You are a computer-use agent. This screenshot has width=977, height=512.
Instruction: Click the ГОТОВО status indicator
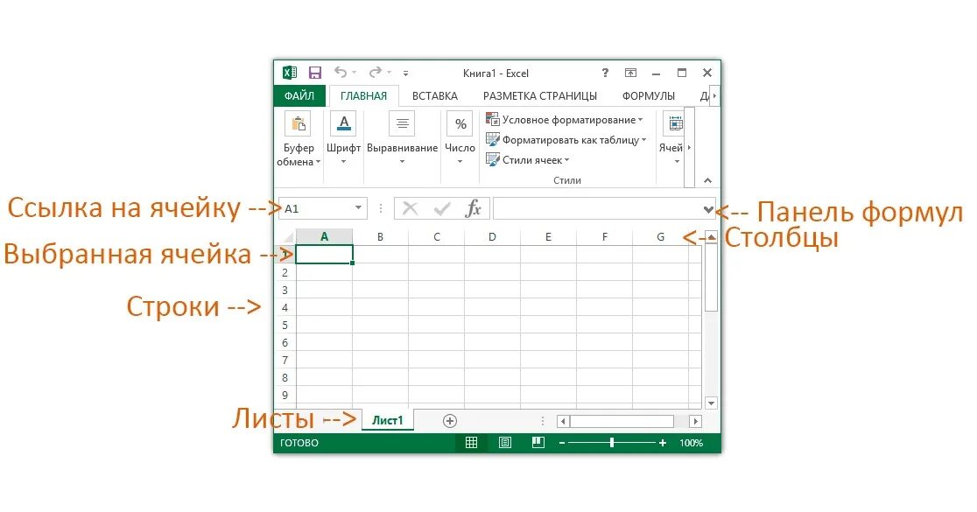click(x=299, y=443)
